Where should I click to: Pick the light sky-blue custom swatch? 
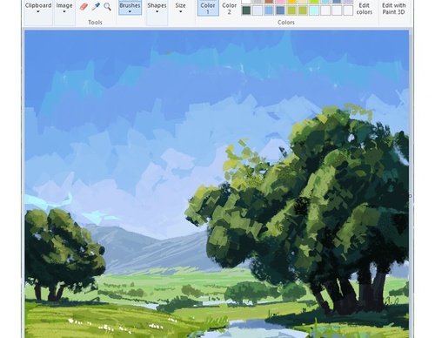point(269,10)
